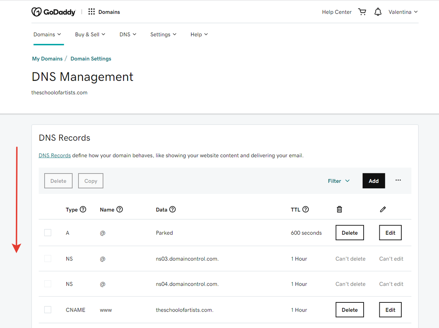439x328 pixels.
Task: Open the Buy & Sell menu
Action: [x=90, y=34]
